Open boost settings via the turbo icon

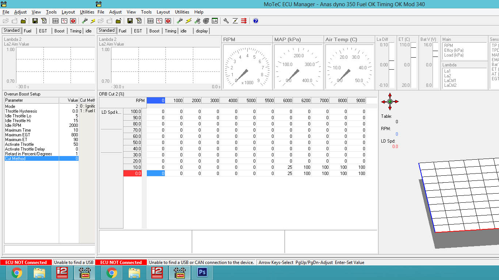(x=206, y=21)
